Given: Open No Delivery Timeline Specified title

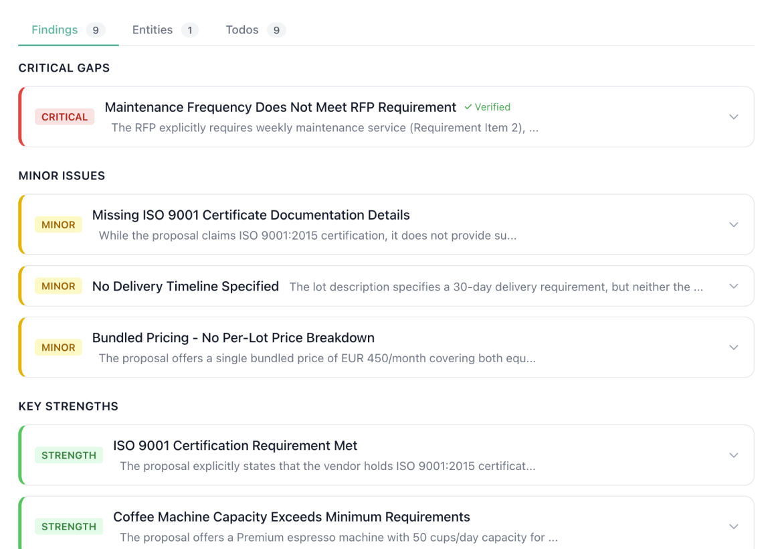Looking at the screenshot, I should 185,287.
